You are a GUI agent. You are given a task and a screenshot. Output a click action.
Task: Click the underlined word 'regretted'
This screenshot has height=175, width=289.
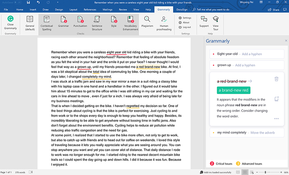click(133, 106)
